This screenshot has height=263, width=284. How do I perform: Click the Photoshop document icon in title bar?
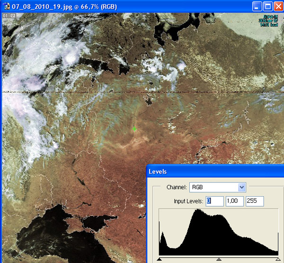tap(6, 7)
